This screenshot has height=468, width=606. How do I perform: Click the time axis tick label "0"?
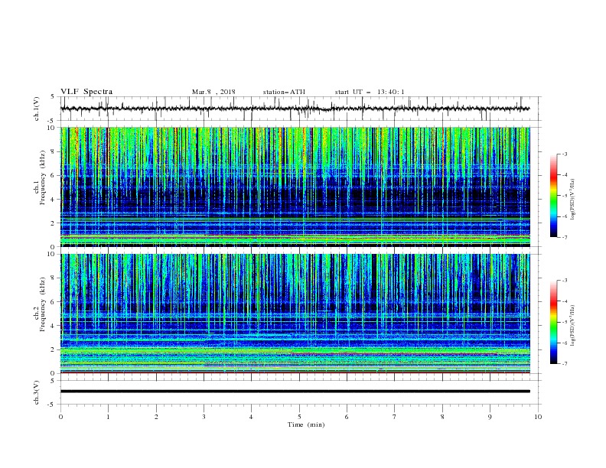(x=60, y=417)
